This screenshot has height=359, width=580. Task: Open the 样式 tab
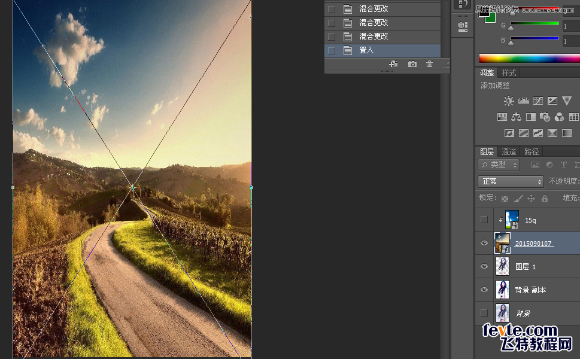(x=509, y=73)
